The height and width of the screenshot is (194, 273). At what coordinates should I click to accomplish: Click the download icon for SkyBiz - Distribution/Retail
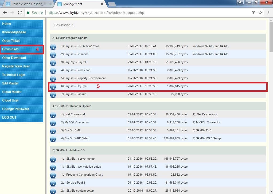(x=53, y=47)
